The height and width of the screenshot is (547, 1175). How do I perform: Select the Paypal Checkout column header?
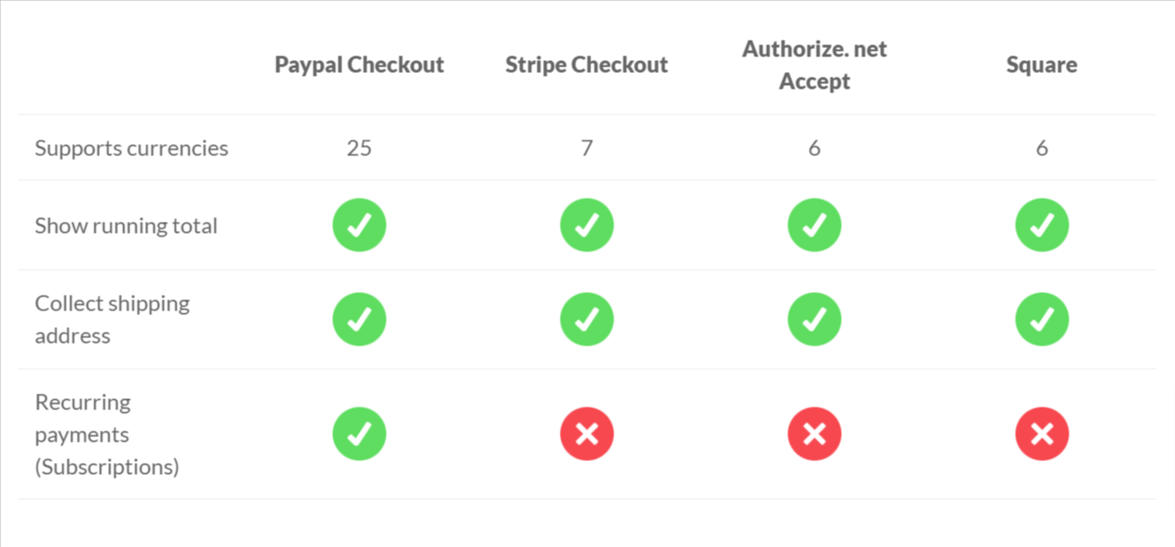[359, 65]
